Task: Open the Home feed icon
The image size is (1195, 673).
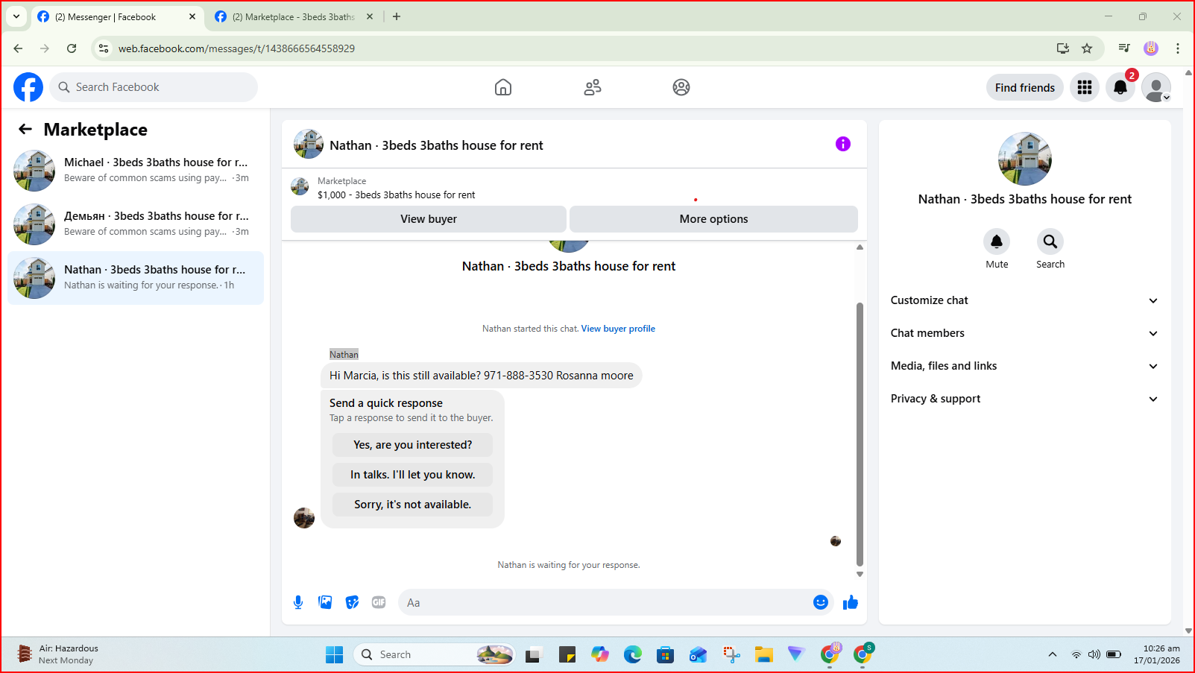Action: click(x=503, y=87)
